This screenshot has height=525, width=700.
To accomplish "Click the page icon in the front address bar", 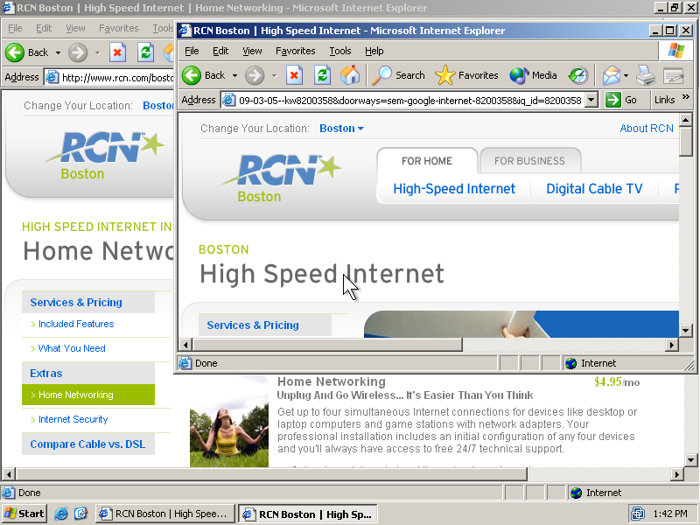I will click(x=228, y=100).
